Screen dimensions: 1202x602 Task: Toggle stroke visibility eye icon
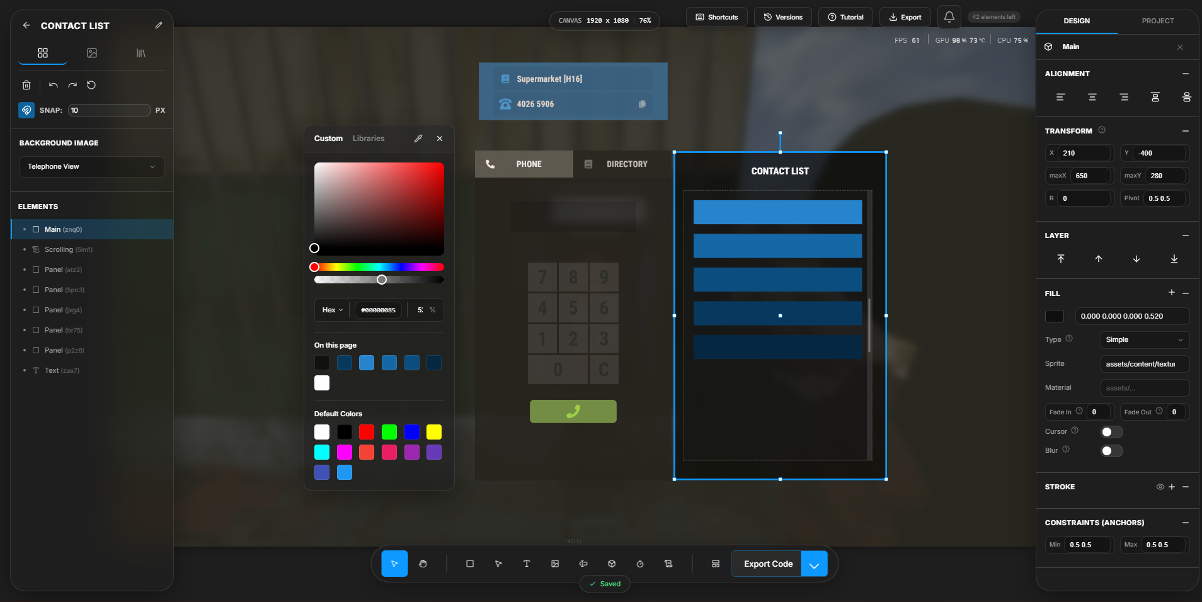tap(1160, 487)
